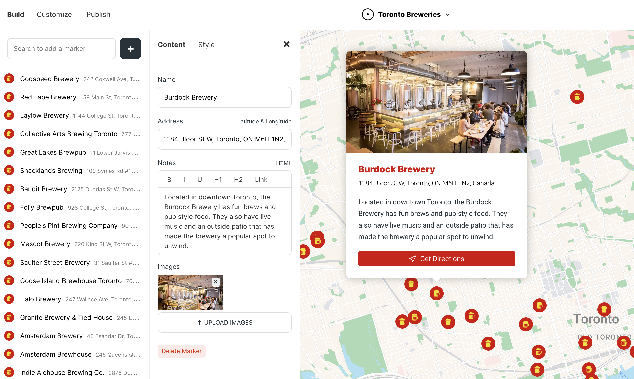Click People's Pint Brewing beer icon

pyautogui.click(x=9, y=225)
